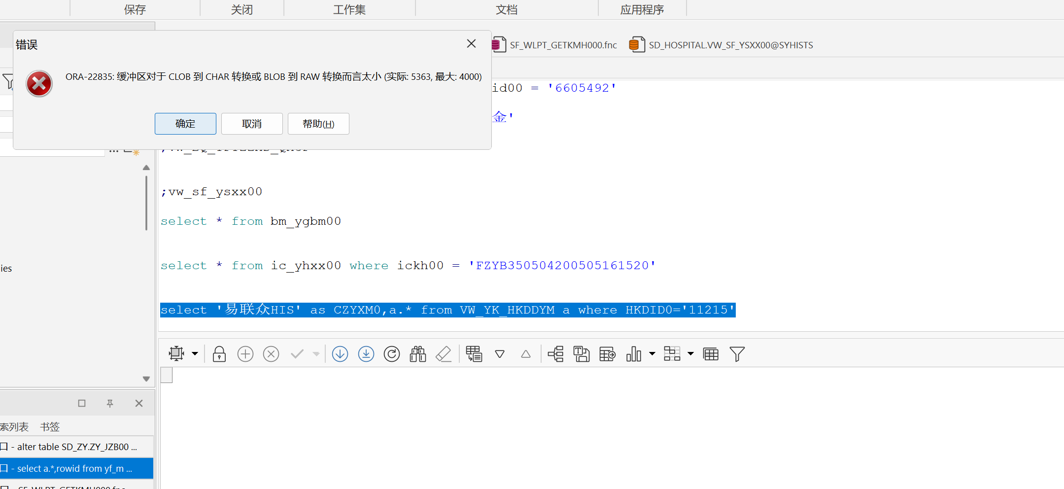Image resolution: width=1064 pixels, height=489 pixels.
Task: Click the result grid corner cell
Action: click(x=167, y=375)
